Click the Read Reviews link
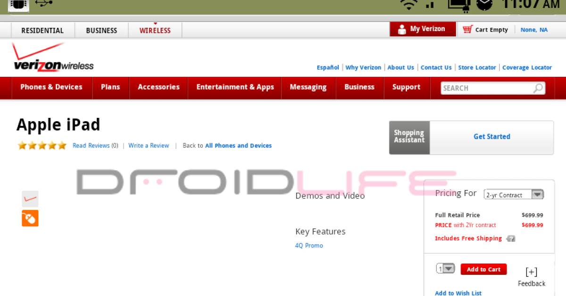Viewport: 566px width, 296px height. 91,146
